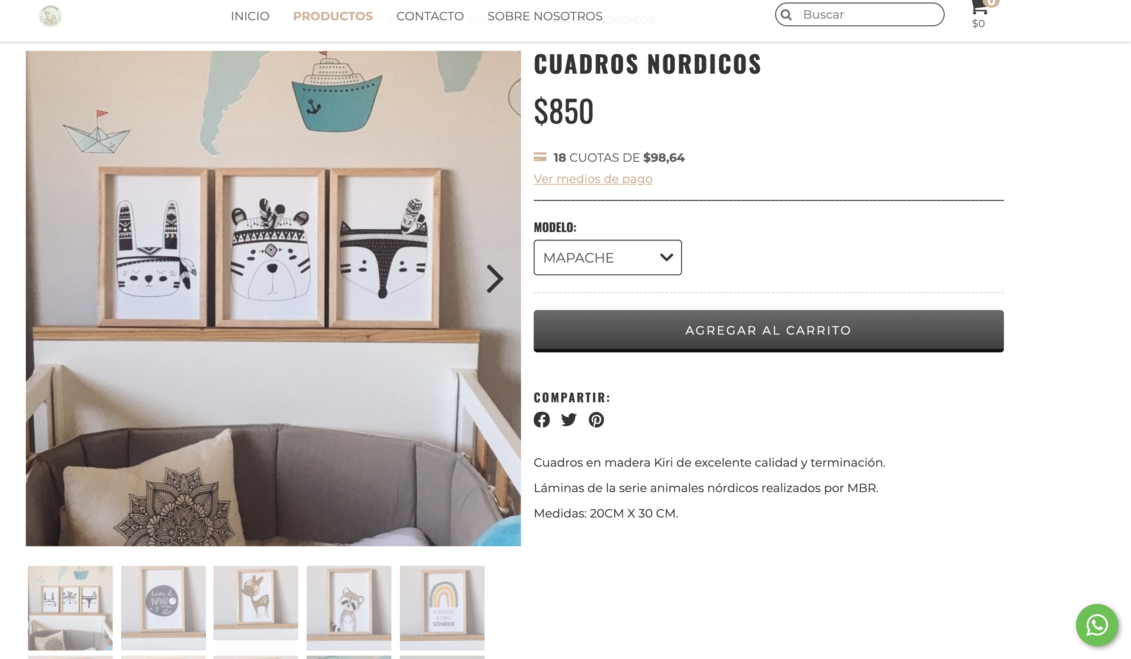Advance to next product image arrow
The width and height of the screenshot is (1131, 659).
pyautogui.click(x=495, y=279)
